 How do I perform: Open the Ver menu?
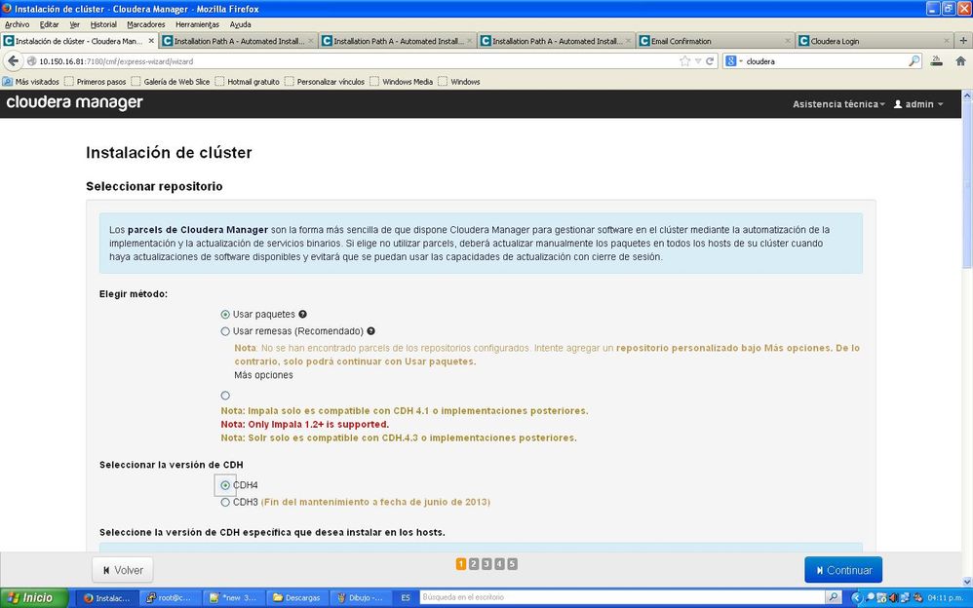pos(74,24)
